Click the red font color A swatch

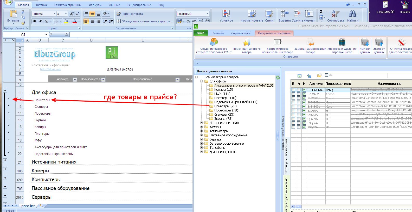[75, 21]
